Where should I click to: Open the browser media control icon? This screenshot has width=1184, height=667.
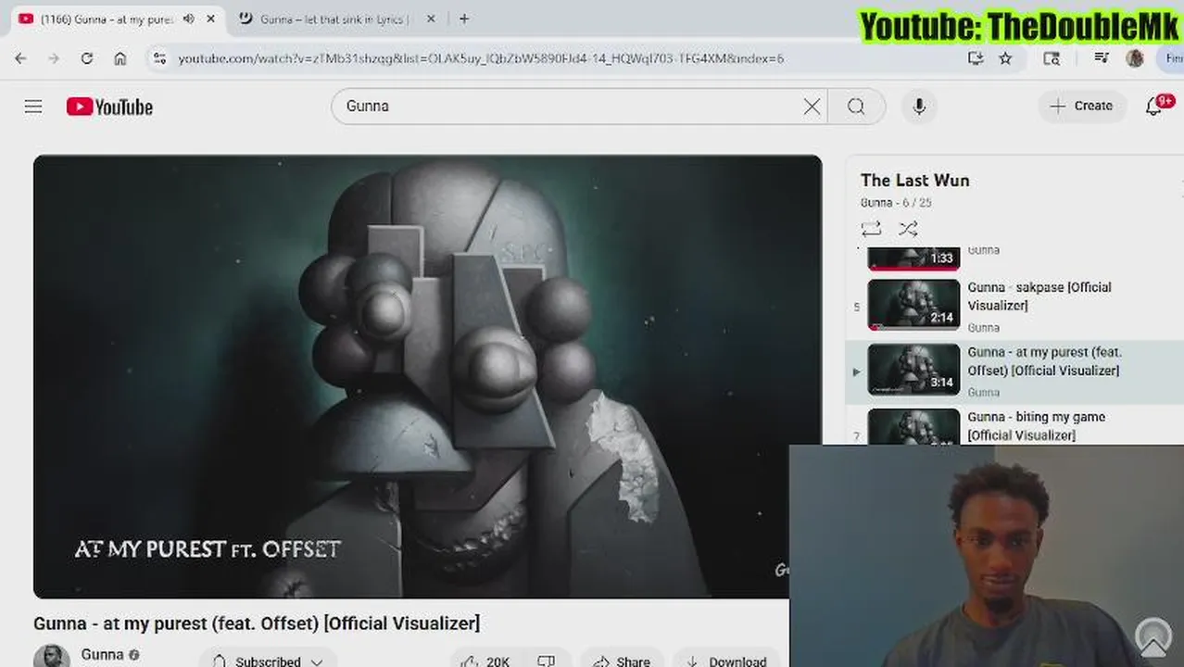point(1102,58)
